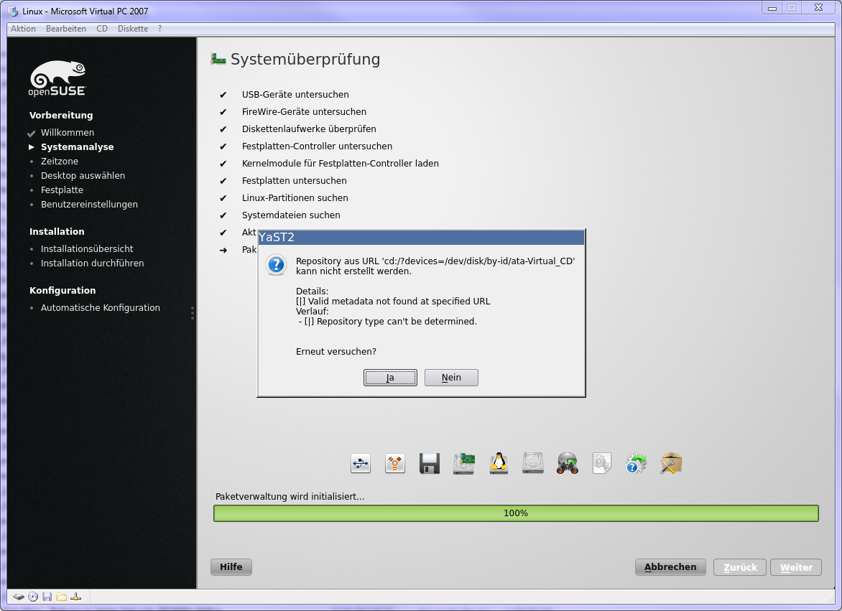Viewport: 842px width, 611px height.
Task: Click the Installation section heading
Action: point(57,232)
